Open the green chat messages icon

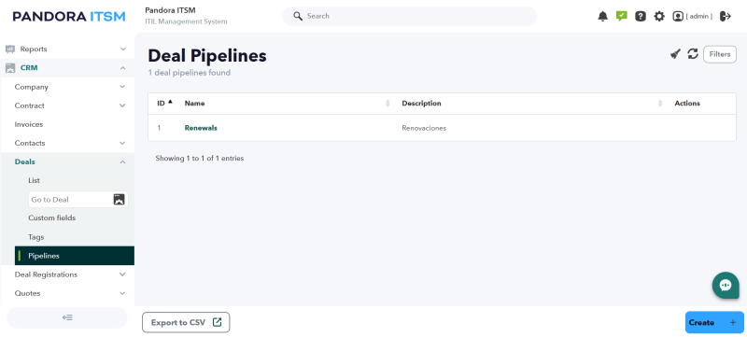pyautogui.click(x=621, y=16)
